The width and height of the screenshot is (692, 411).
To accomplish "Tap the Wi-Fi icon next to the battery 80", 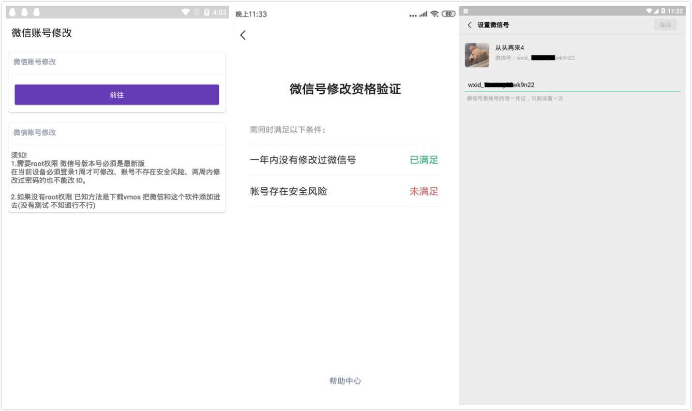I will point(435,14).
